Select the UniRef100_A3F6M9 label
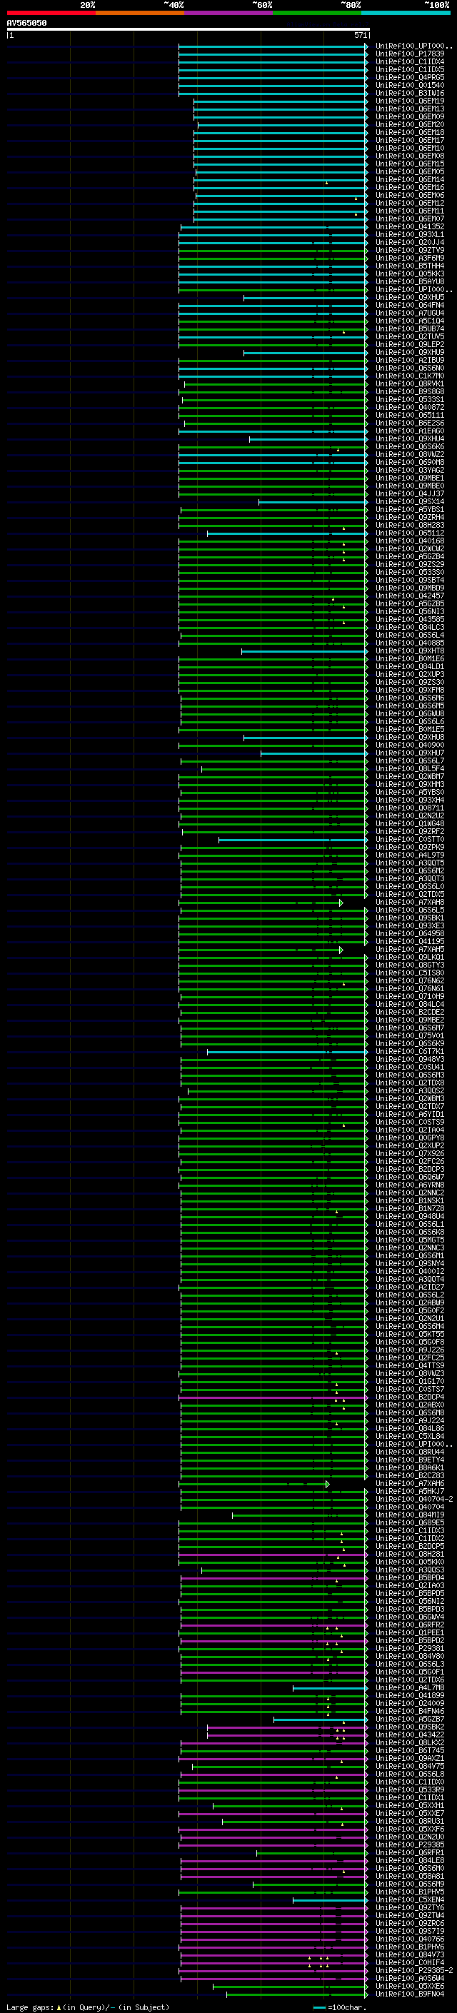 tap(409, 258)
